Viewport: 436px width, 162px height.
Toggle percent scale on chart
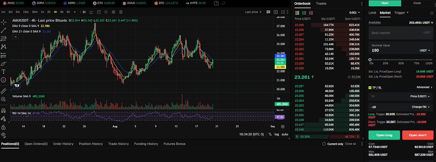point(270,134)
